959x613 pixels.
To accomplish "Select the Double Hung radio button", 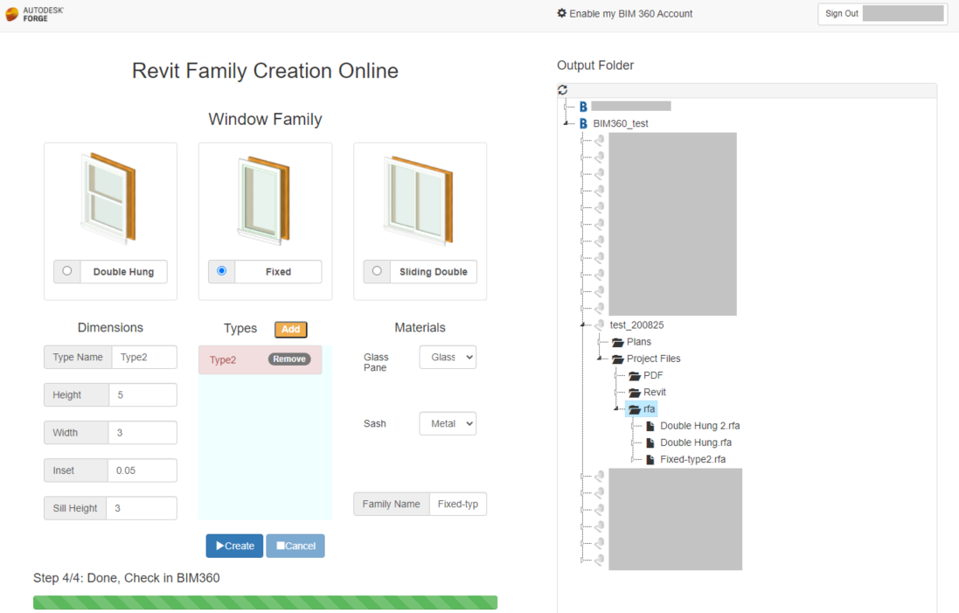I will point(66,271).
